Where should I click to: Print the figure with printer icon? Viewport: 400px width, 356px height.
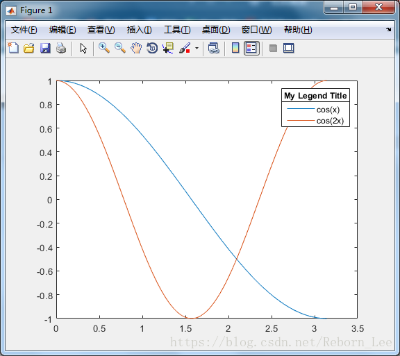point(61,48)
